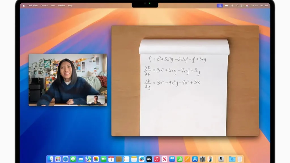
Task: Open the Mail app
Action: (80, 160)
